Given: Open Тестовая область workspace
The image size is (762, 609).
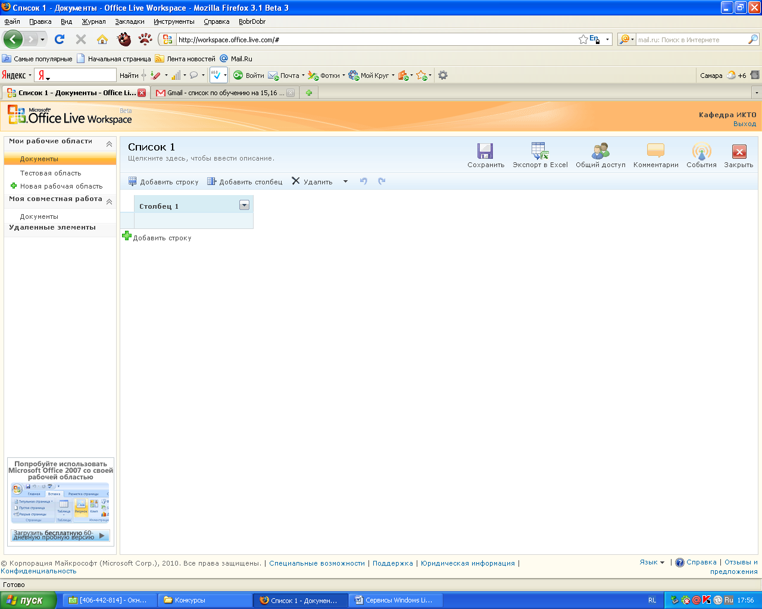Looking at the screenshot, I should pyautogui.click(x=51, y=173).
